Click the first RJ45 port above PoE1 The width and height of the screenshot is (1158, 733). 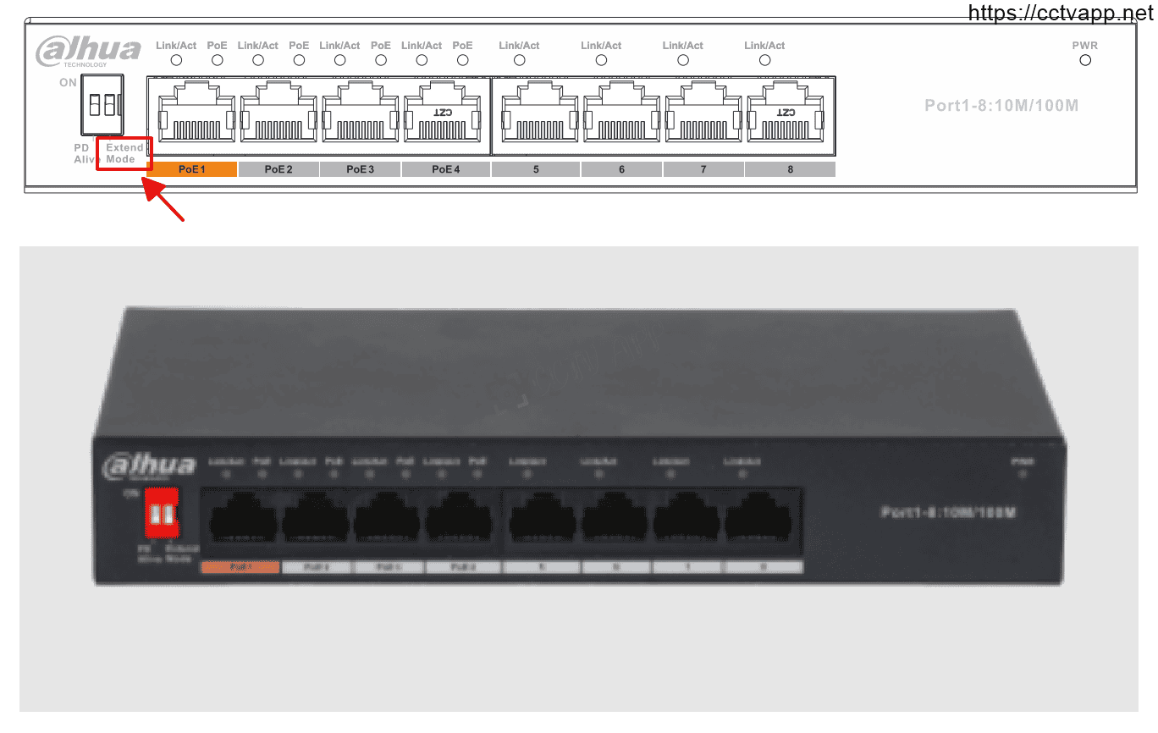(x=191, y=115)
